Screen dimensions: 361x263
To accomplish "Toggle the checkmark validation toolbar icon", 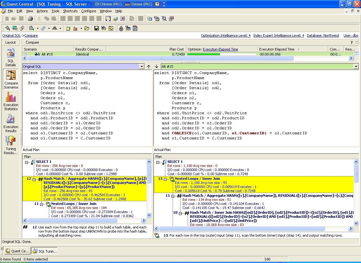I will [111, 28].
